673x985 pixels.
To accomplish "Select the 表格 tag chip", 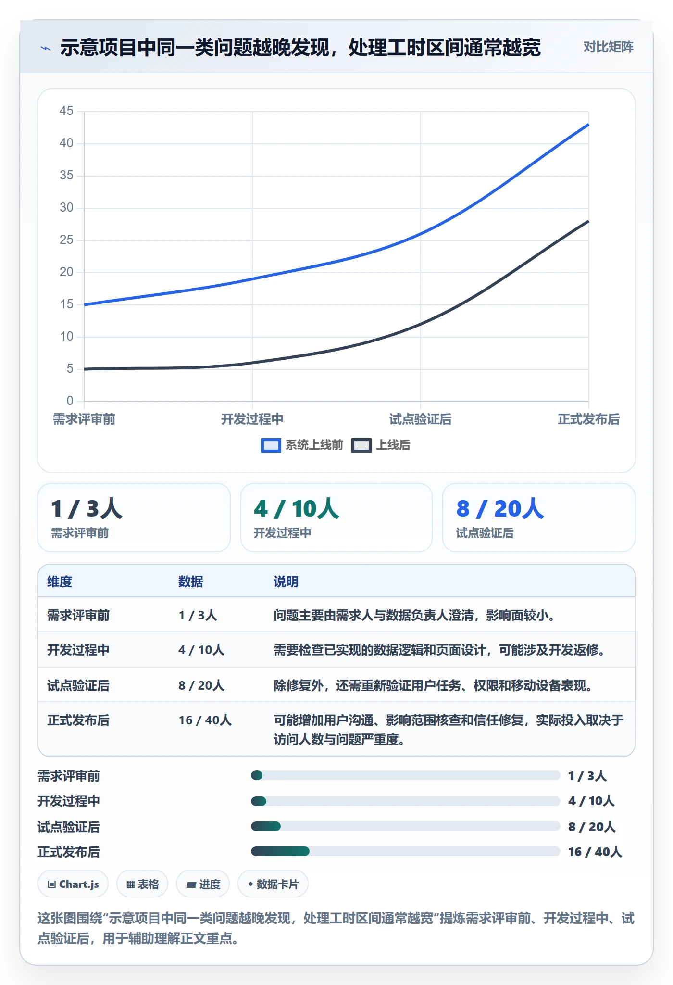I will (x=142, y=884).
